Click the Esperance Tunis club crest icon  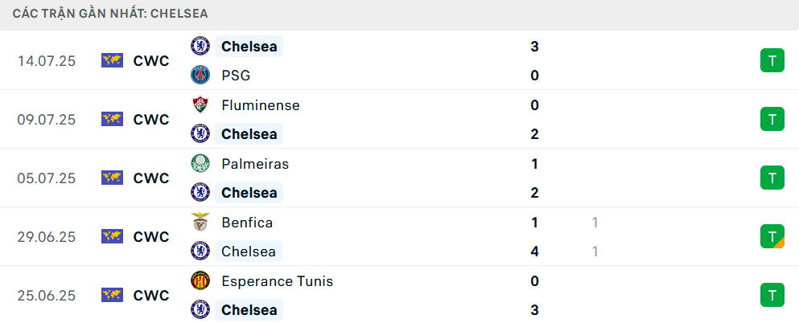(x=200, y=280)
